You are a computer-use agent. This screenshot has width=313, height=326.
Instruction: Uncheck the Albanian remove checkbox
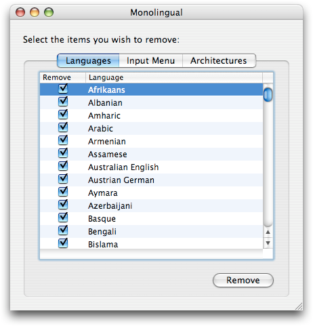pyautogui.click(x=63, y=102)
